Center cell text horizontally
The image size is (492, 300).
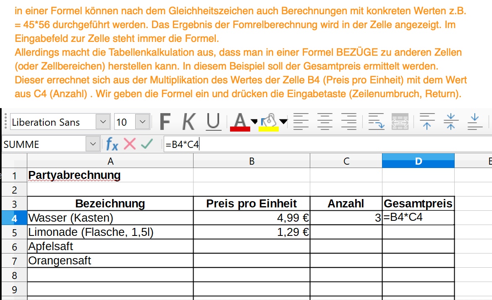(325, 122)
